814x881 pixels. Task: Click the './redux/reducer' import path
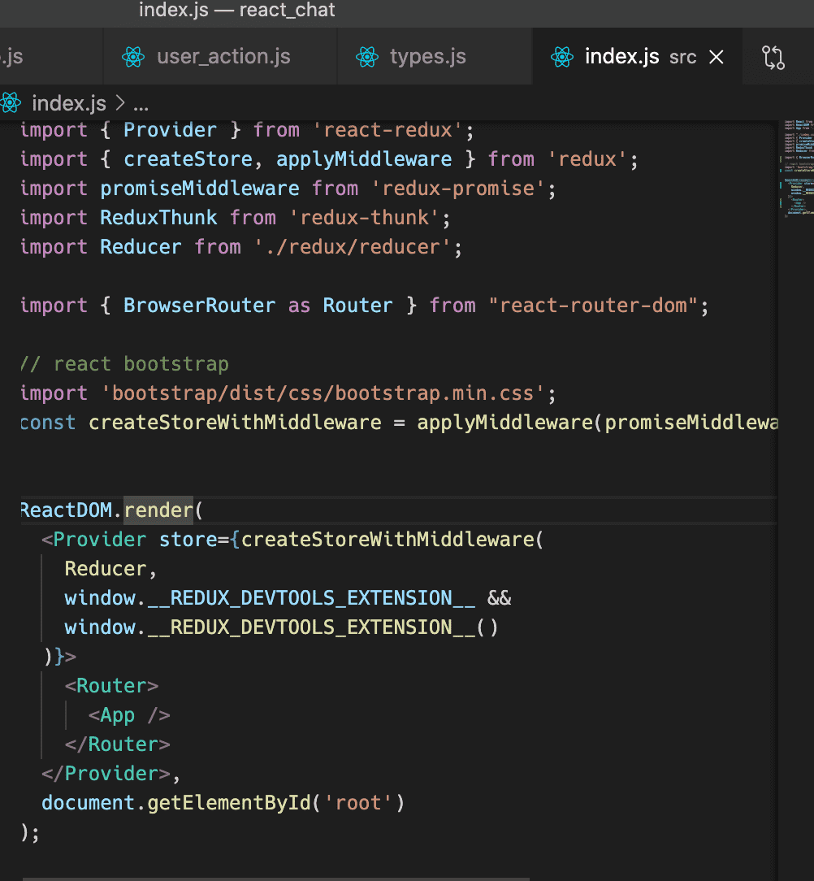pyautogui.click(x=354, y=247)
